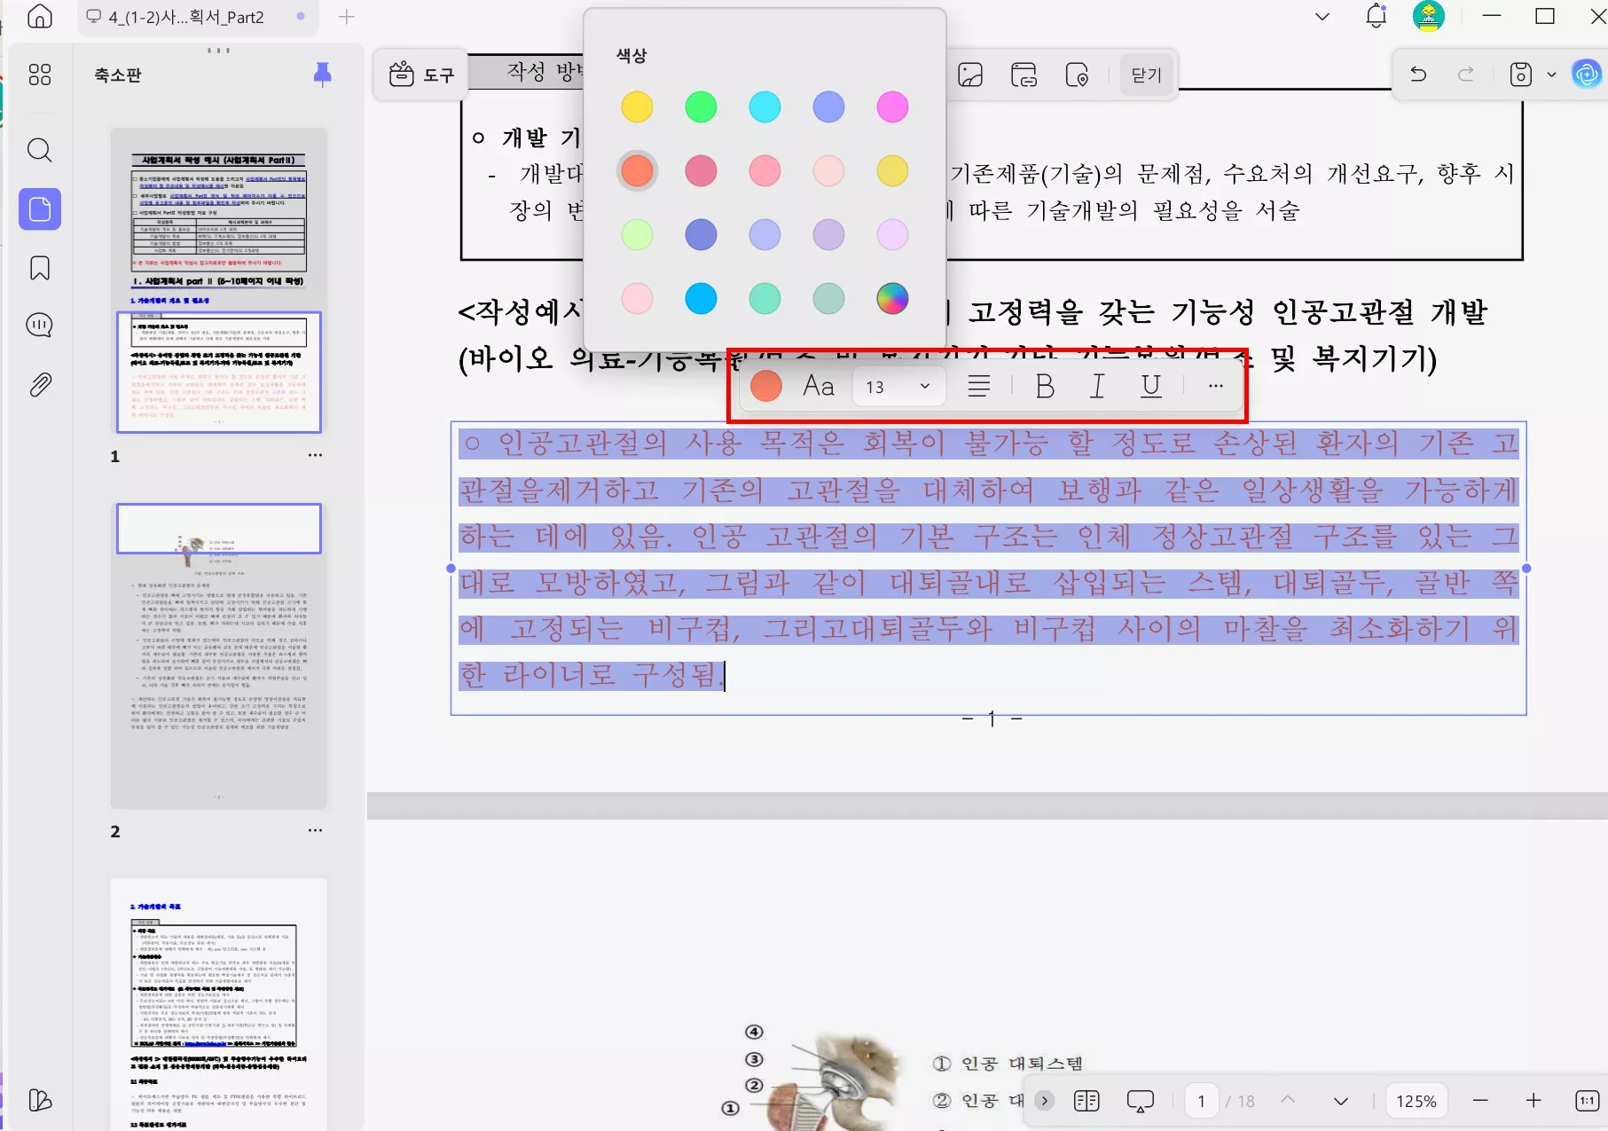The height and width of the screenshot is (1131, 1608).
Task: Expand the save options chevron
Action: (x=1550, y=75)
